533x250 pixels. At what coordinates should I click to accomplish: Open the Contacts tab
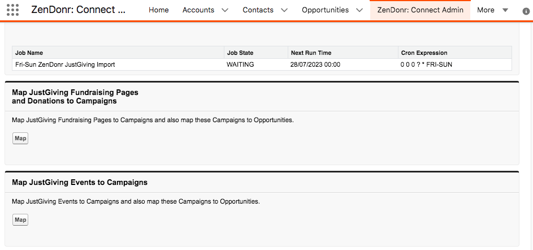coord(258,10)
